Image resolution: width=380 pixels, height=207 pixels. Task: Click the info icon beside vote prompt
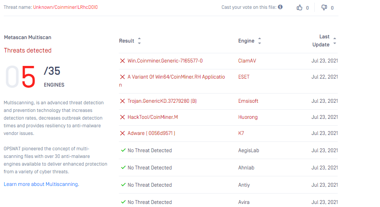[280, 7]
